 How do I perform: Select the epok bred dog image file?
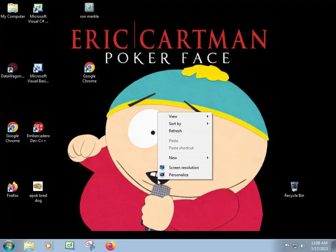[38, 192]
